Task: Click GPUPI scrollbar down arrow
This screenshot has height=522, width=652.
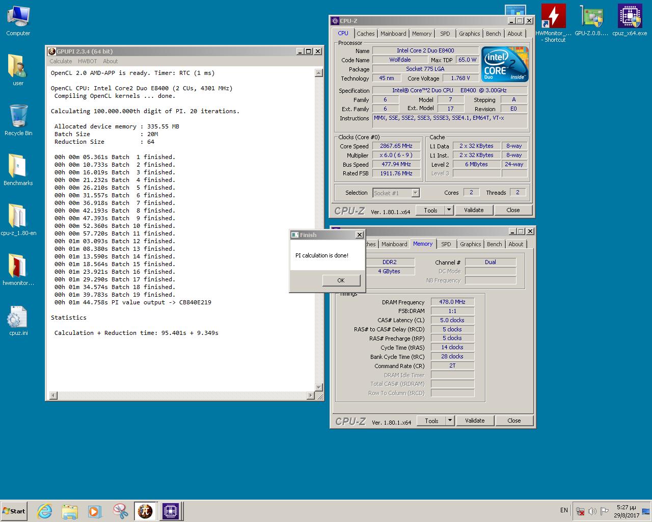Action: (x=319, y=388)
